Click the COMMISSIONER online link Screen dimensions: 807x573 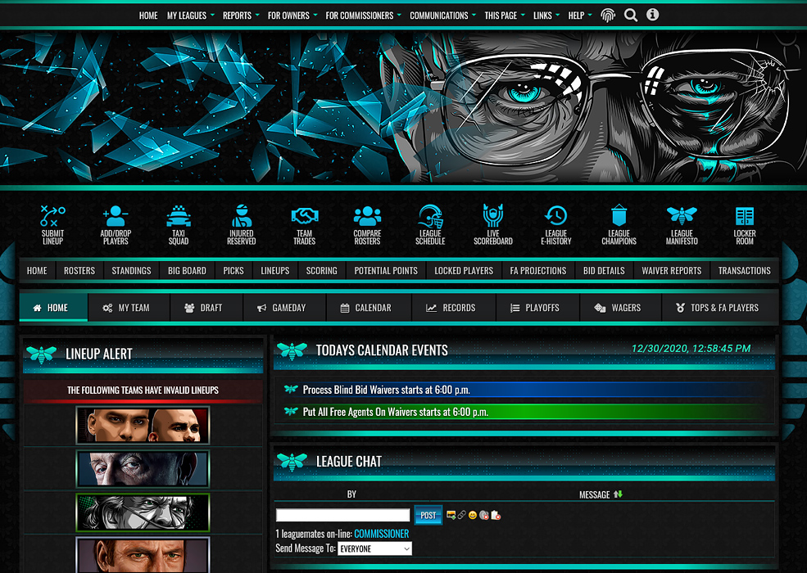[x=381, y=534]
